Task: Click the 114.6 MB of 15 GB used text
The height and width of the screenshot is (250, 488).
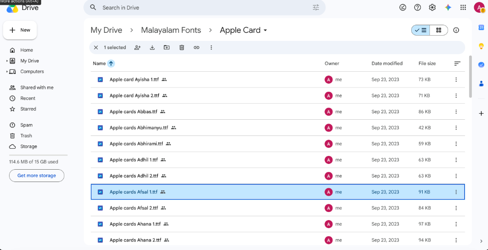Action: tap(34, 162)
